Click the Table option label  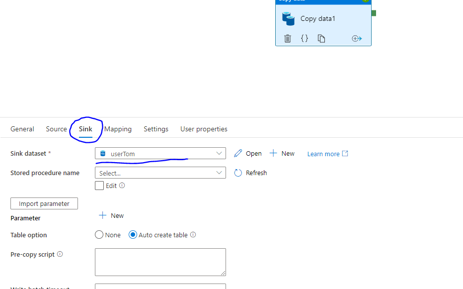pos(29,235)
